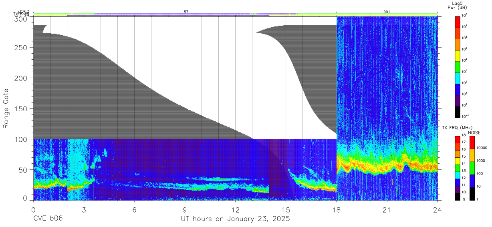Select yellow segment in Lag0 Pwr colorbar

coord(458,55)
